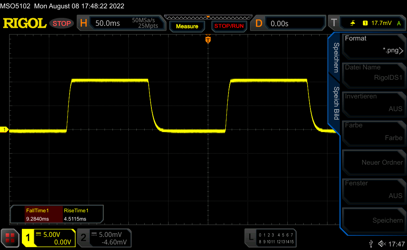Open the delay D icon
The height and width of the screenshot is (250, 407).
point(259,23)
